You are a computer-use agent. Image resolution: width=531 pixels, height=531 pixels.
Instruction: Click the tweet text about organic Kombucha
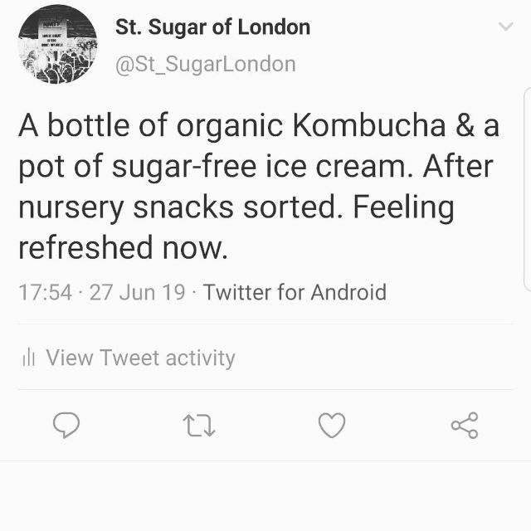pos(259,126)
